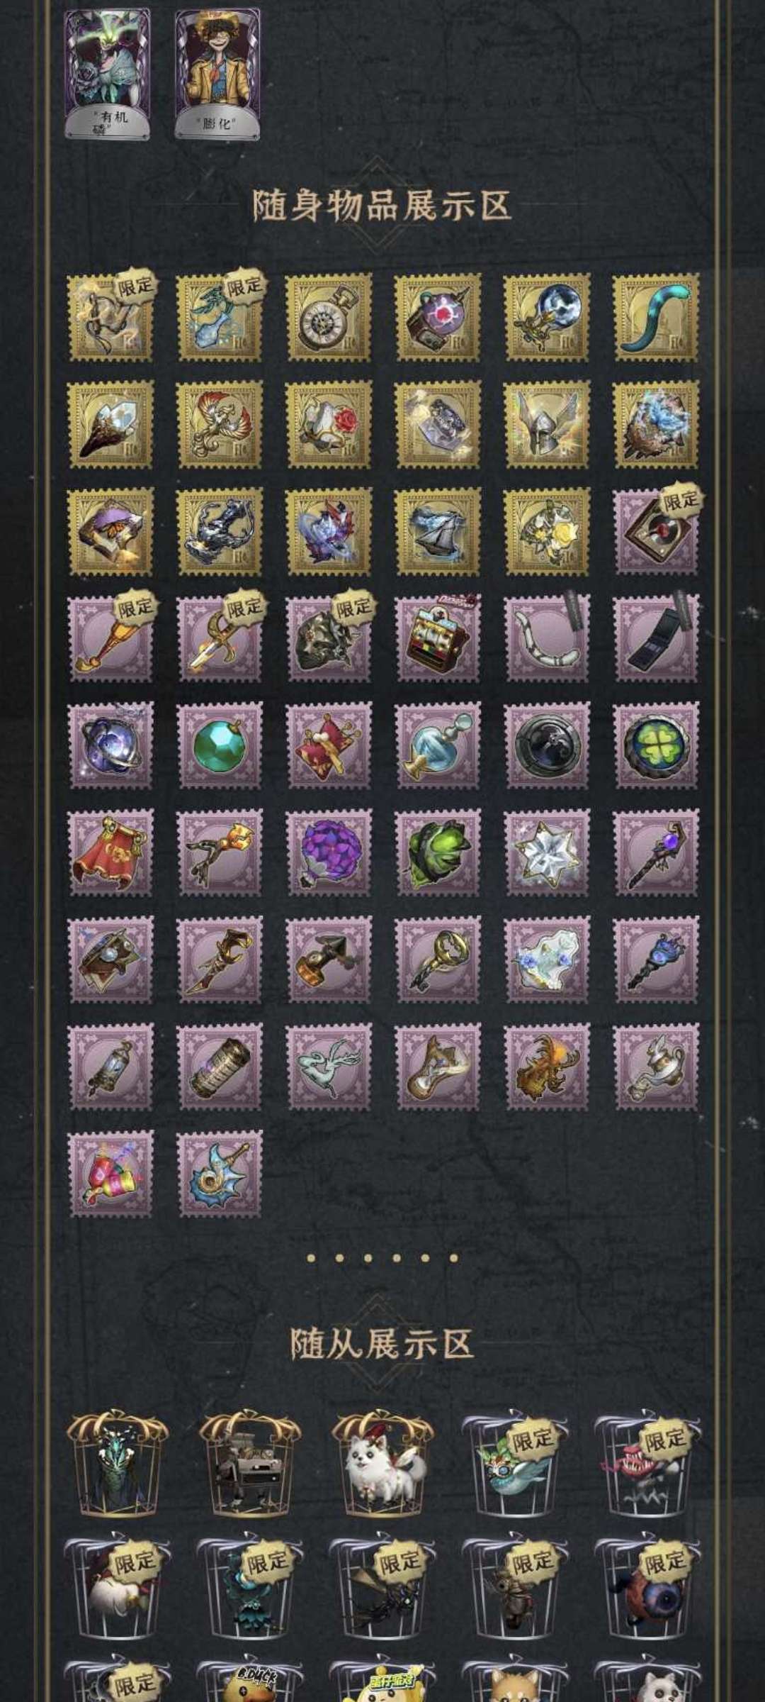Choose the teal cat tail stamp

point(656,317)
